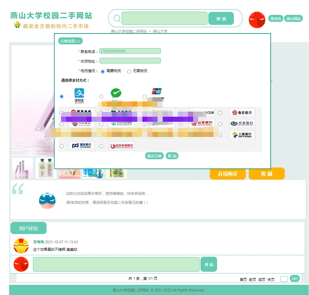Choose the 北京农商银行 logo
Screen dimensions: 309x295
coord(122,146)
